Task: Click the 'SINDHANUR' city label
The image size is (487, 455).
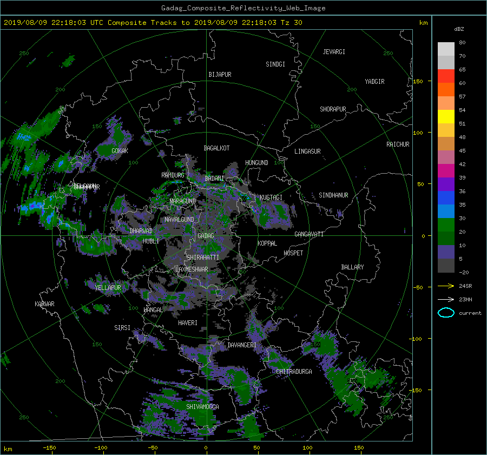Action: click(333, 195)
